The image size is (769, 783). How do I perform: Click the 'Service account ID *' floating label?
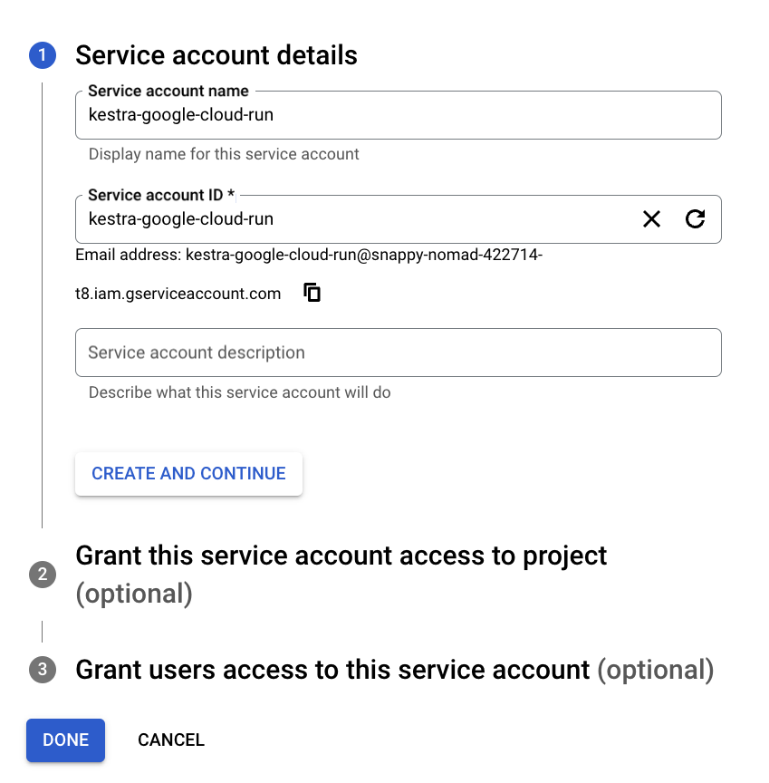coord(161,196)
